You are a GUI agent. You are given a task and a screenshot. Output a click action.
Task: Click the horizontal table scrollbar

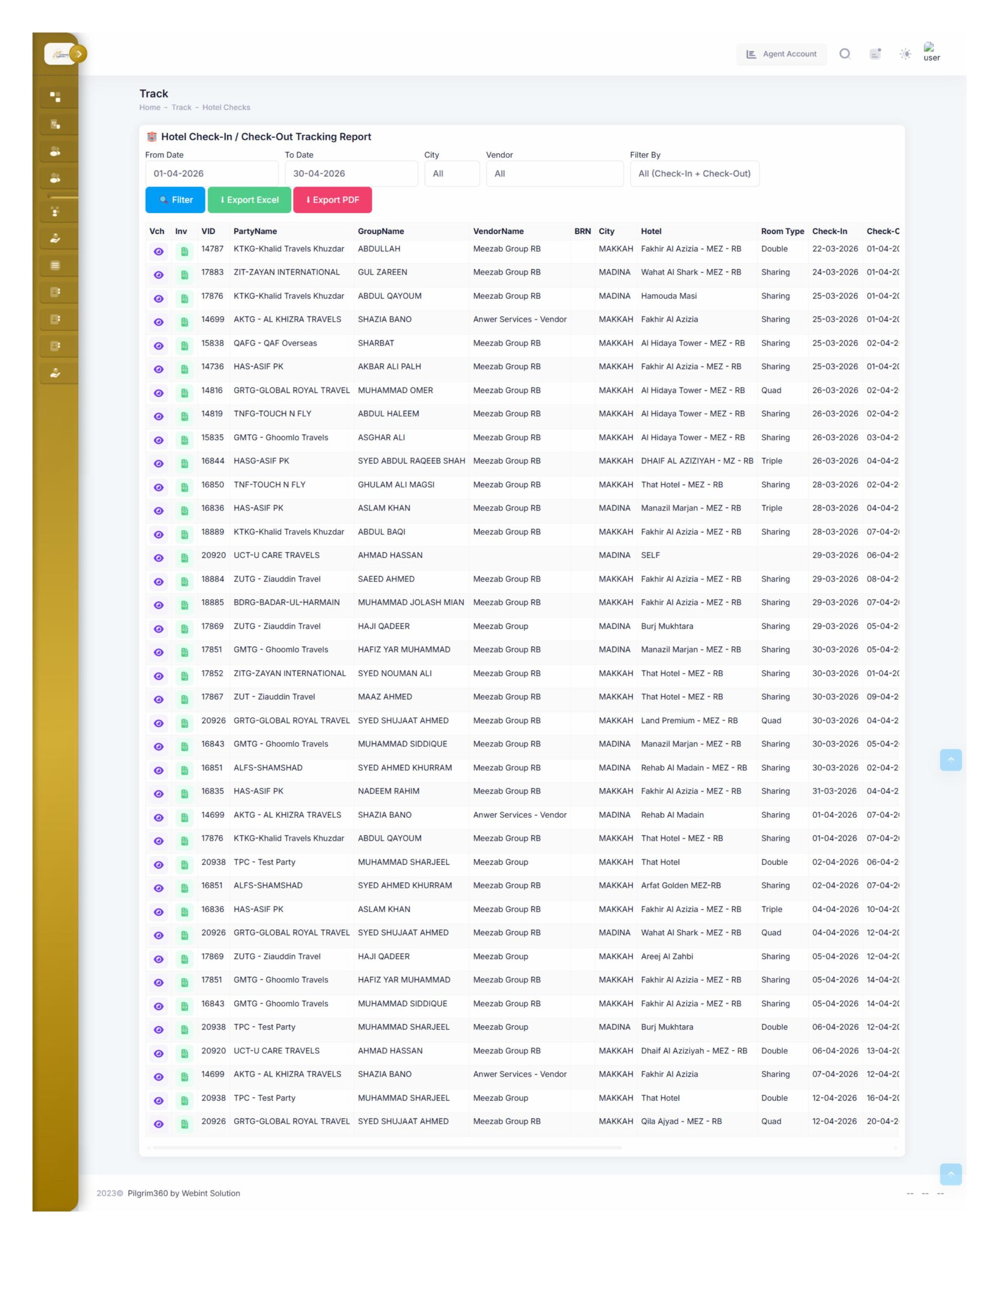coord(387,1148)
